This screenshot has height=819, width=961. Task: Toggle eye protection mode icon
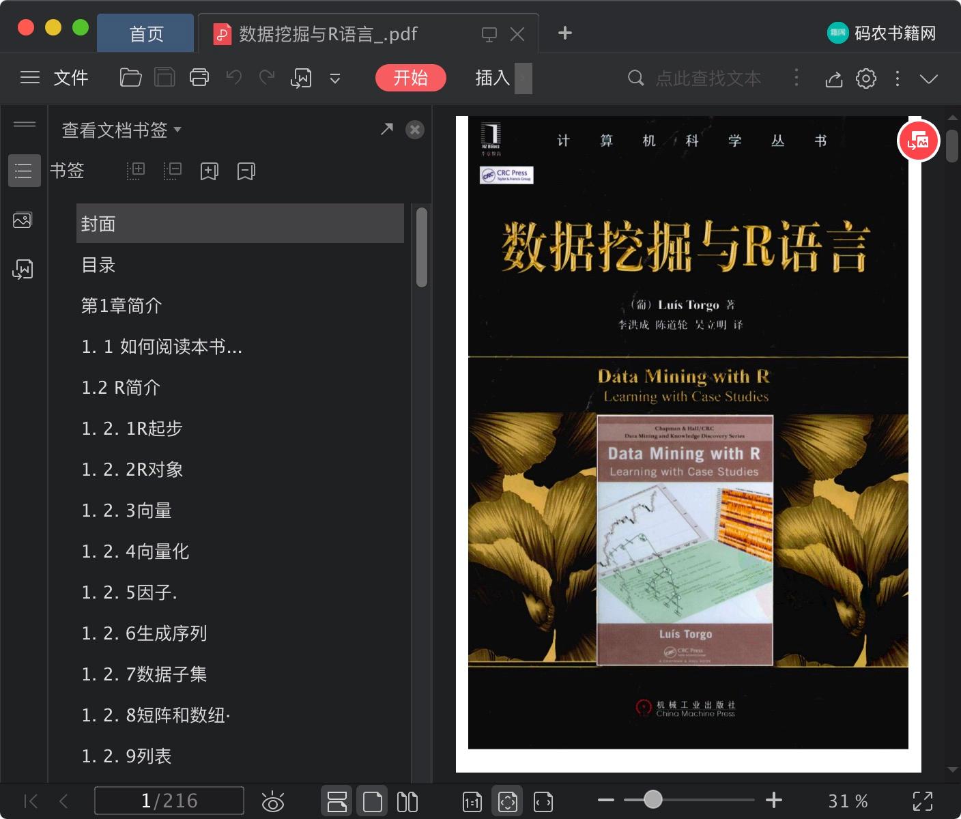[272, 801]
